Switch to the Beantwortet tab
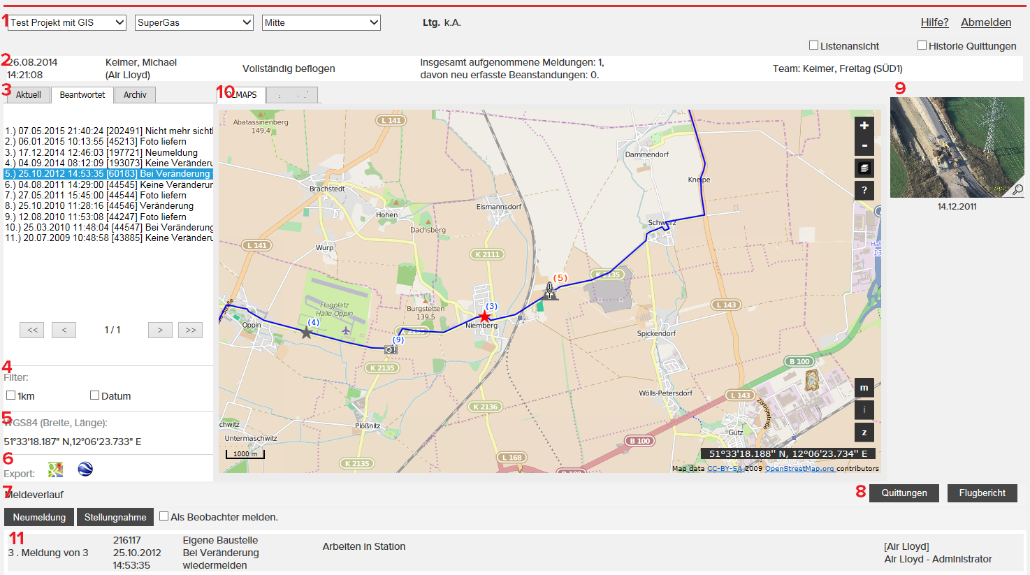The image size is (1030, 575). [82, 95]
